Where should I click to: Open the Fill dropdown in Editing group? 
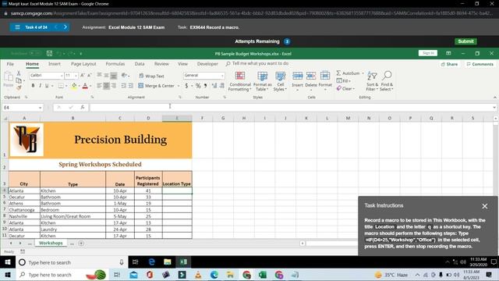tap(344, 81)
